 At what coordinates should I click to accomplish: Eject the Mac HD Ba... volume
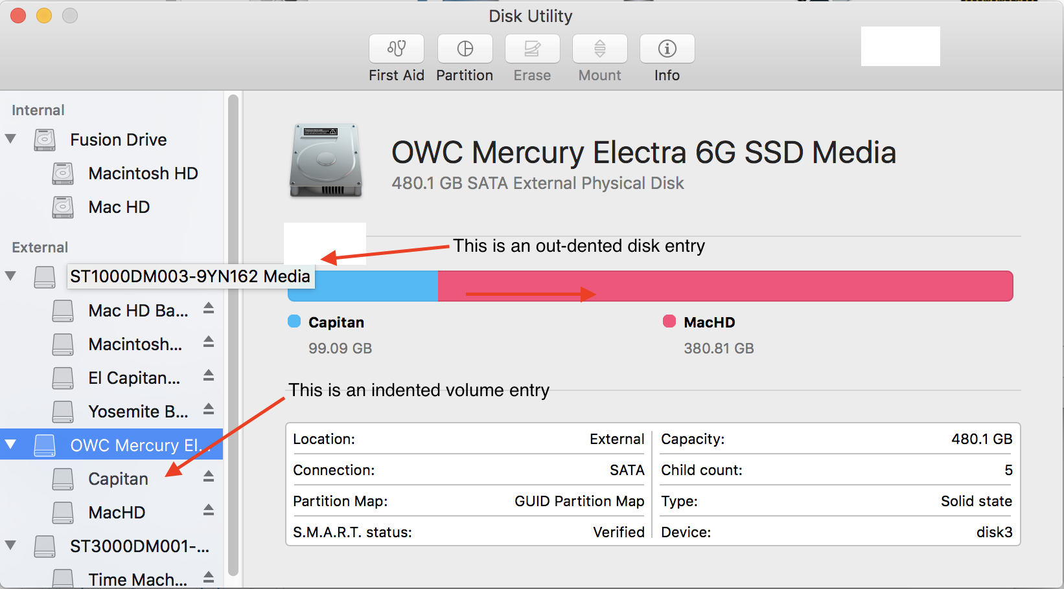[x=208, y=308]
